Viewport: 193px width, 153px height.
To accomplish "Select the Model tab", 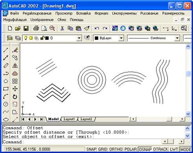I will (53, 119).
